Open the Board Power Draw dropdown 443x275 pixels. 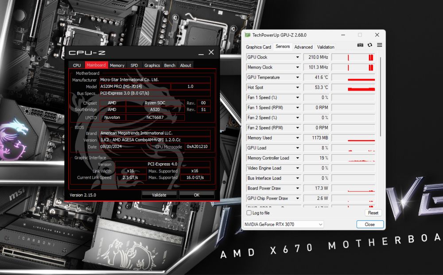[298, 188]
